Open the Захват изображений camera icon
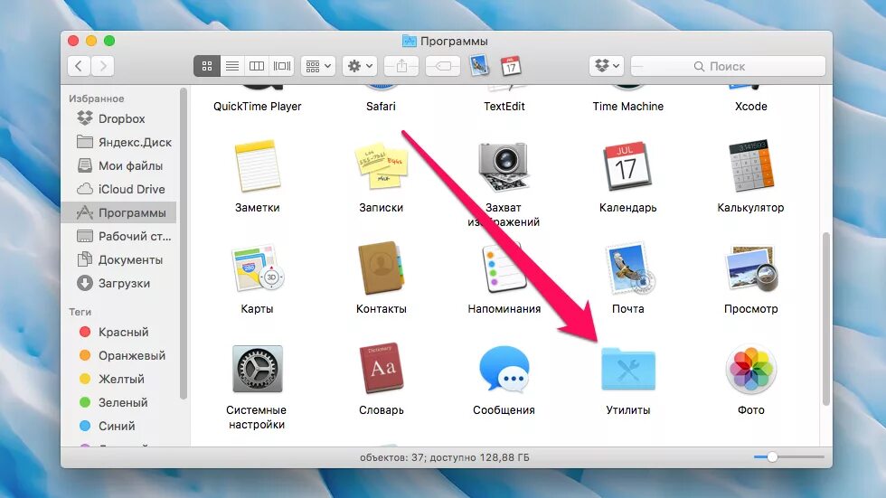 pyautogui.click(x=504, y=166)
